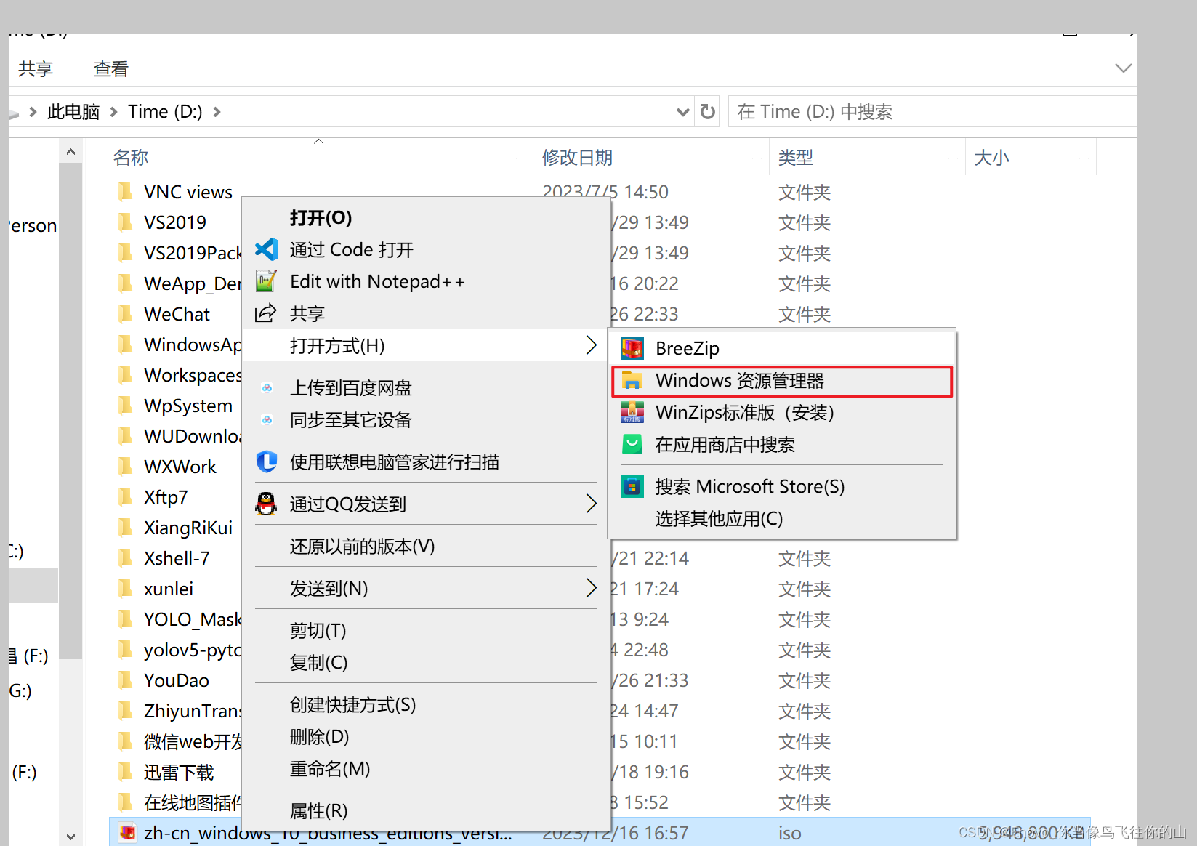Open the 查看 ribbon tab
Screen dimensions: 1197x846
111,69
